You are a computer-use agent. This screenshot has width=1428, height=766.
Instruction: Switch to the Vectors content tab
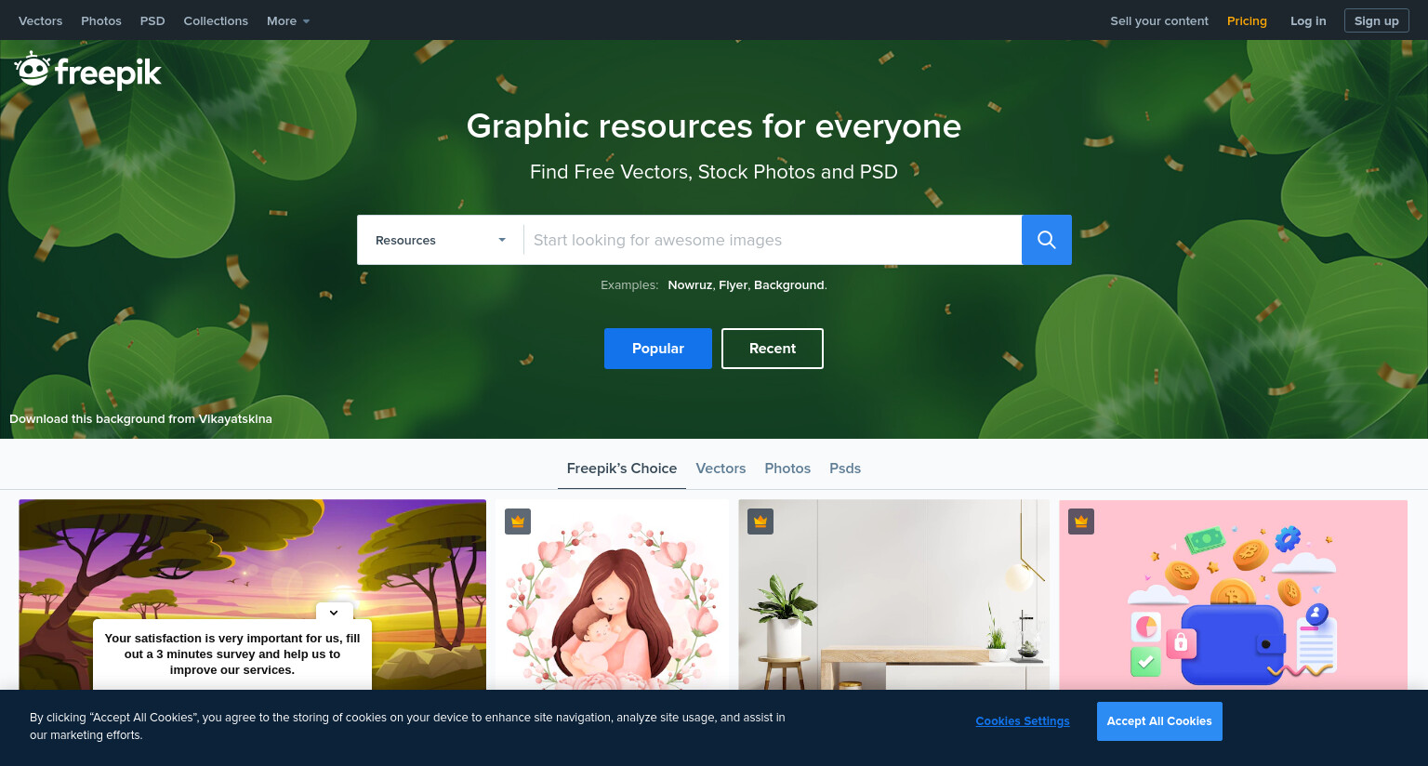coord(721,469)
